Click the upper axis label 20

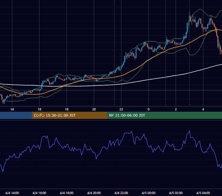pos(94,109)
